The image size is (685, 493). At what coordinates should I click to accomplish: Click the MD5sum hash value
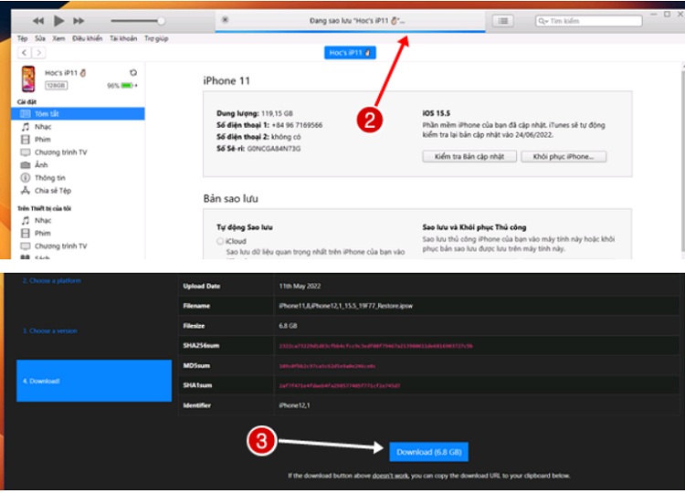click(x=327, y=366)
